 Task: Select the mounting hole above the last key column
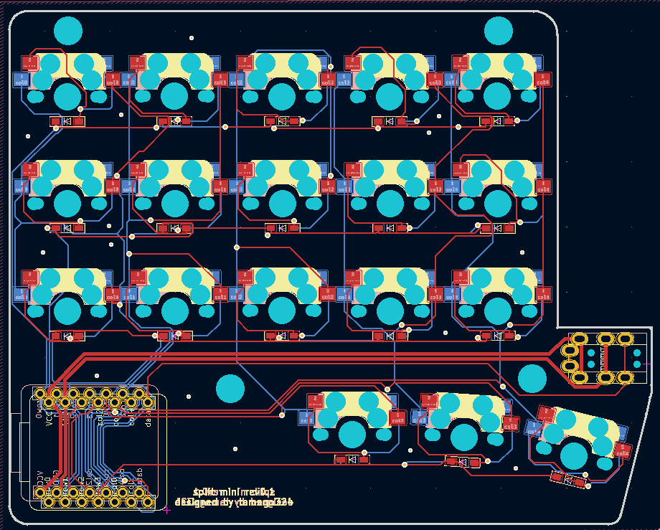click(x=499, y=31)
